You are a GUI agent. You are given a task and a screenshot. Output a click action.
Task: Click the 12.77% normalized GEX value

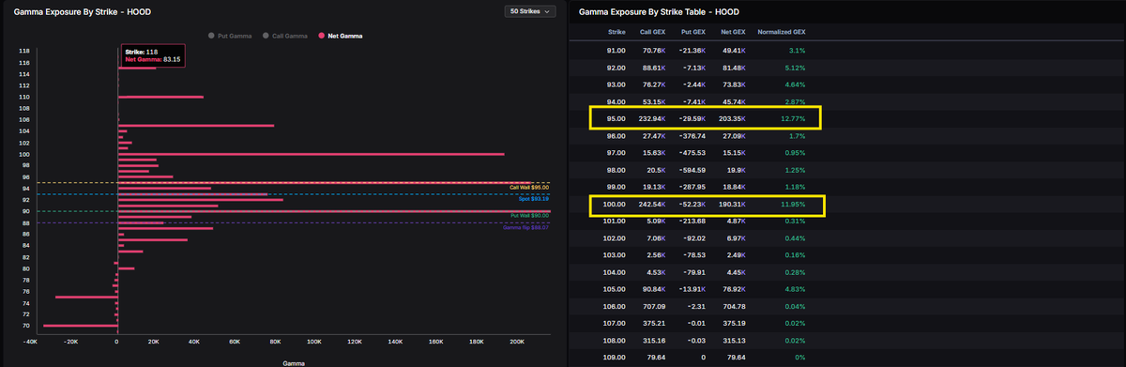coord(792,118)
